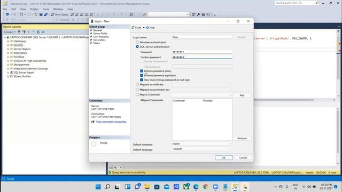Expand the Security node in Object Explorer
Image resolution: width=342 pixels, height=192 pixels.
click(8, 45)
